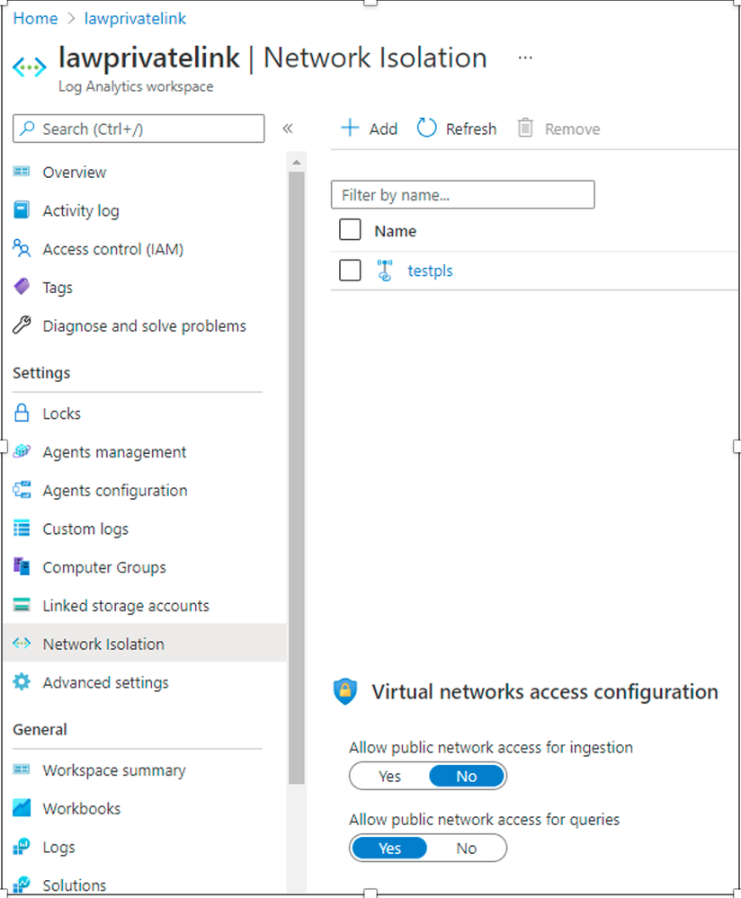This screenshot has height=898, width=741.
Task: Click the Agents configuration icon
Action: click(x=22, y=490)
